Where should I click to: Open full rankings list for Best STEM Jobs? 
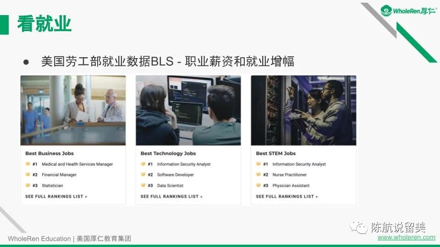pos(287,197)
